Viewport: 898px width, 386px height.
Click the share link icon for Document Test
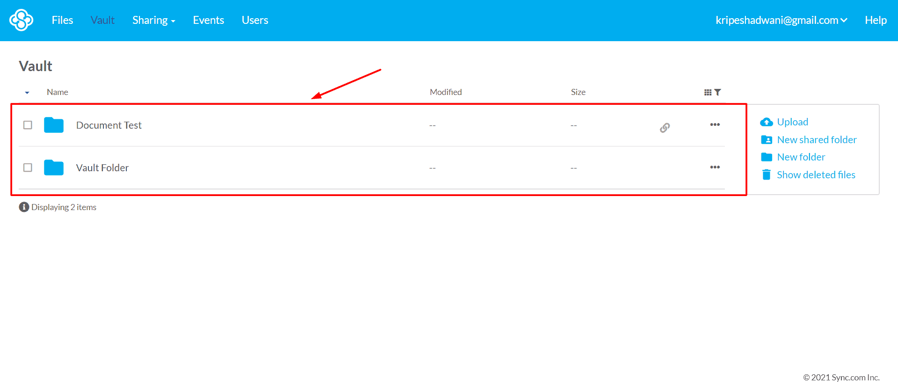point(664,127)
